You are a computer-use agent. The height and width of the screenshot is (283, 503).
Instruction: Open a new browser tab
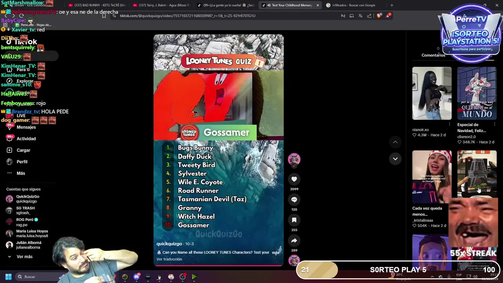391,5
